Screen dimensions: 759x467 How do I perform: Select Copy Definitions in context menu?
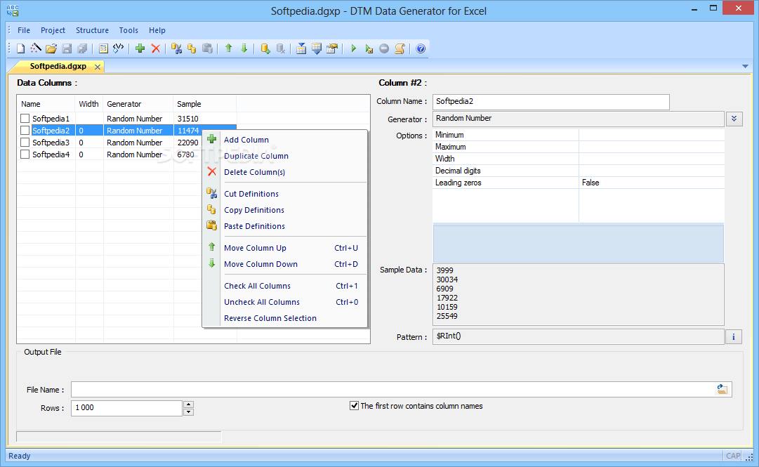point(284,210)
